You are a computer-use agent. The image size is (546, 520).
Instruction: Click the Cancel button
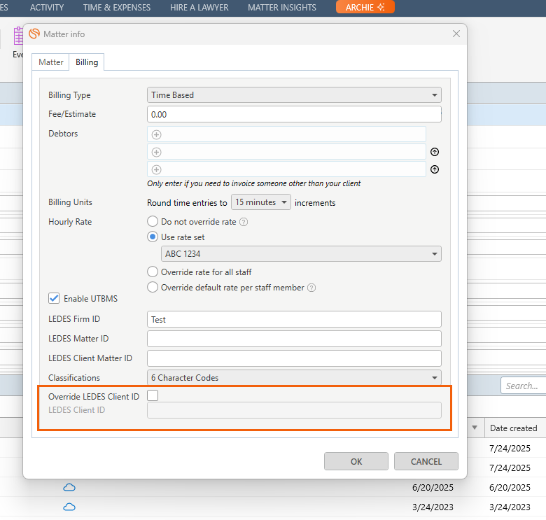click(426, 461)
